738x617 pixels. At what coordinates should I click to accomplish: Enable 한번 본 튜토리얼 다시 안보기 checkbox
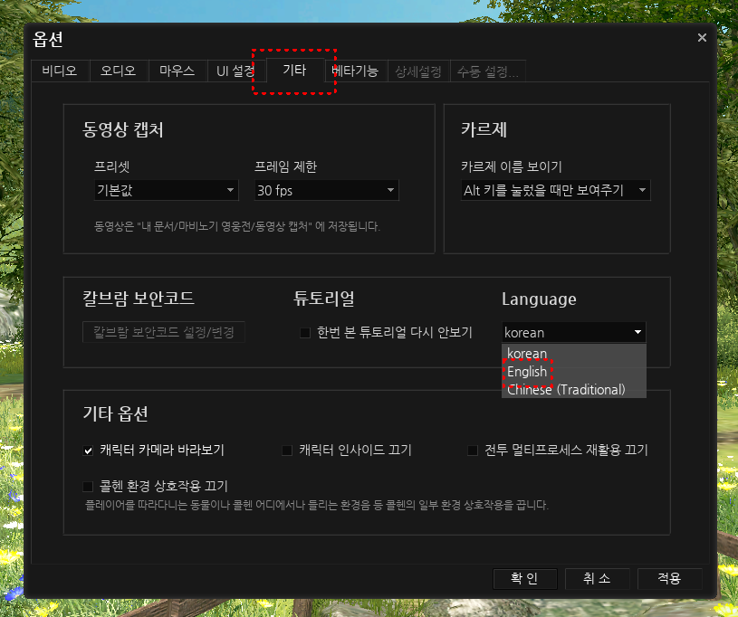[x=305, y=333]
